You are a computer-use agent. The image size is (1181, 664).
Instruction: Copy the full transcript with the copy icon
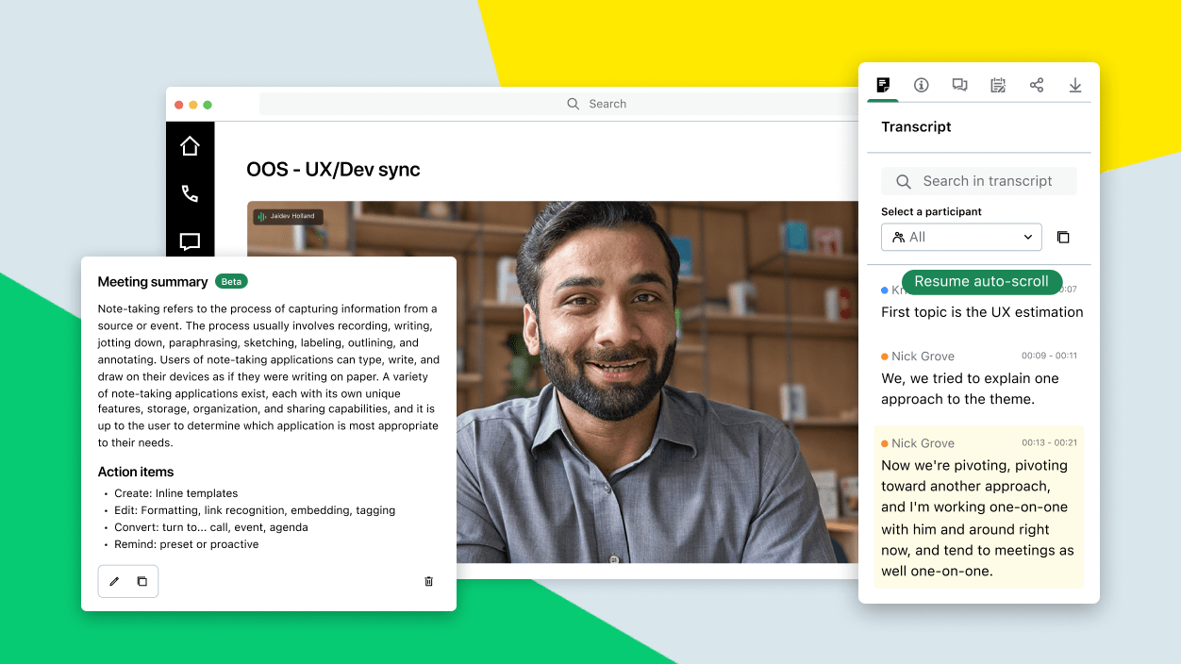tap(1063, 237)
